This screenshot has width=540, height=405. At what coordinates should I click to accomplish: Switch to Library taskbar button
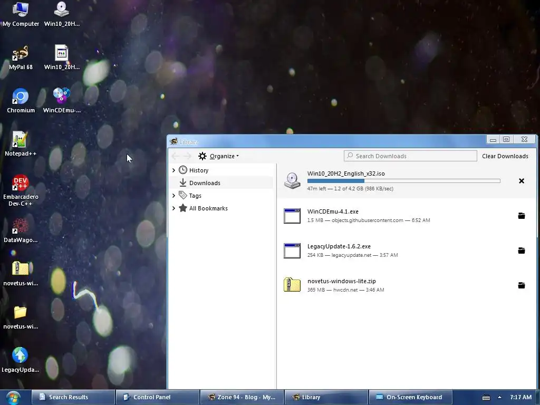click(326, 398)
